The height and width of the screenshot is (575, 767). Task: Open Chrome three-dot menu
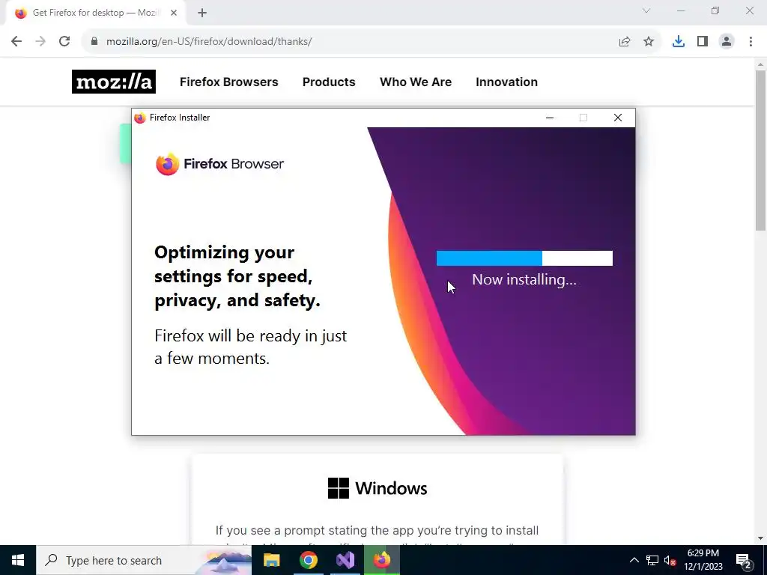(751, 42)
